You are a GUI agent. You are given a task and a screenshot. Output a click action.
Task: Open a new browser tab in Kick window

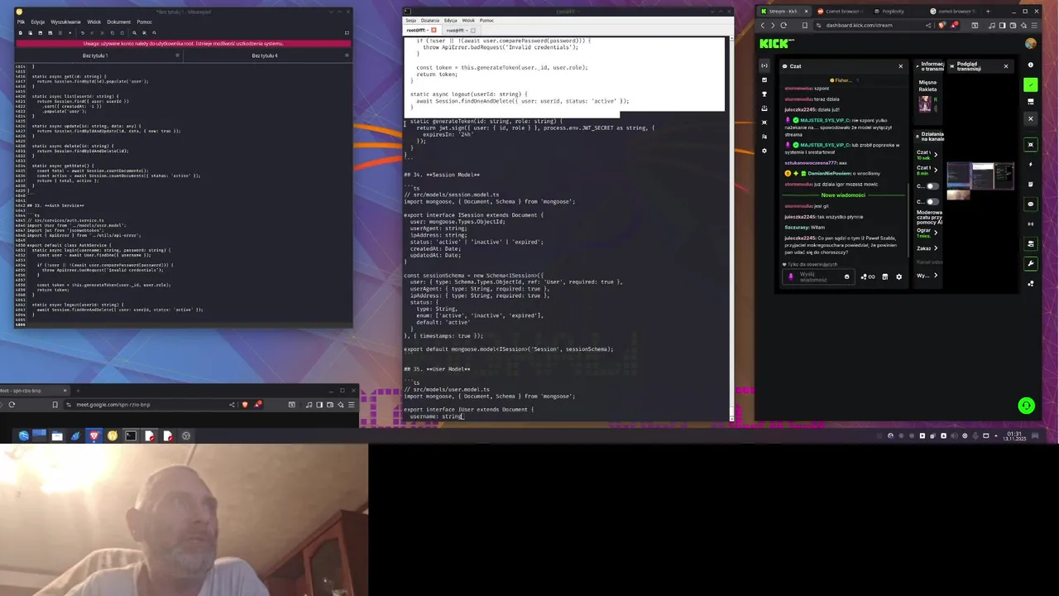pyautogui.click(x=989, y=12)
